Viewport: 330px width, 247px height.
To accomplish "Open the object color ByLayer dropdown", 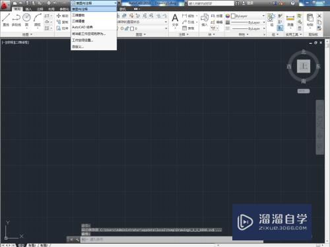I will coord(248,16).
